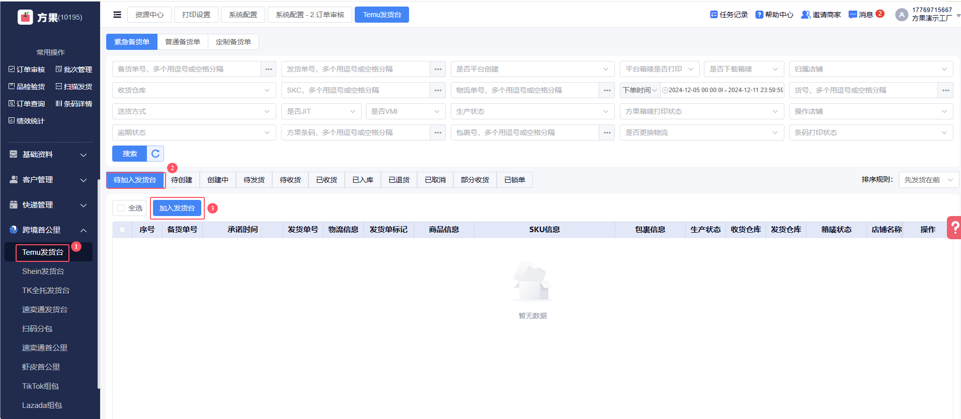Click the hamburger menu collapse icon
Screen dimensions: 961x419
pos(117,15)
